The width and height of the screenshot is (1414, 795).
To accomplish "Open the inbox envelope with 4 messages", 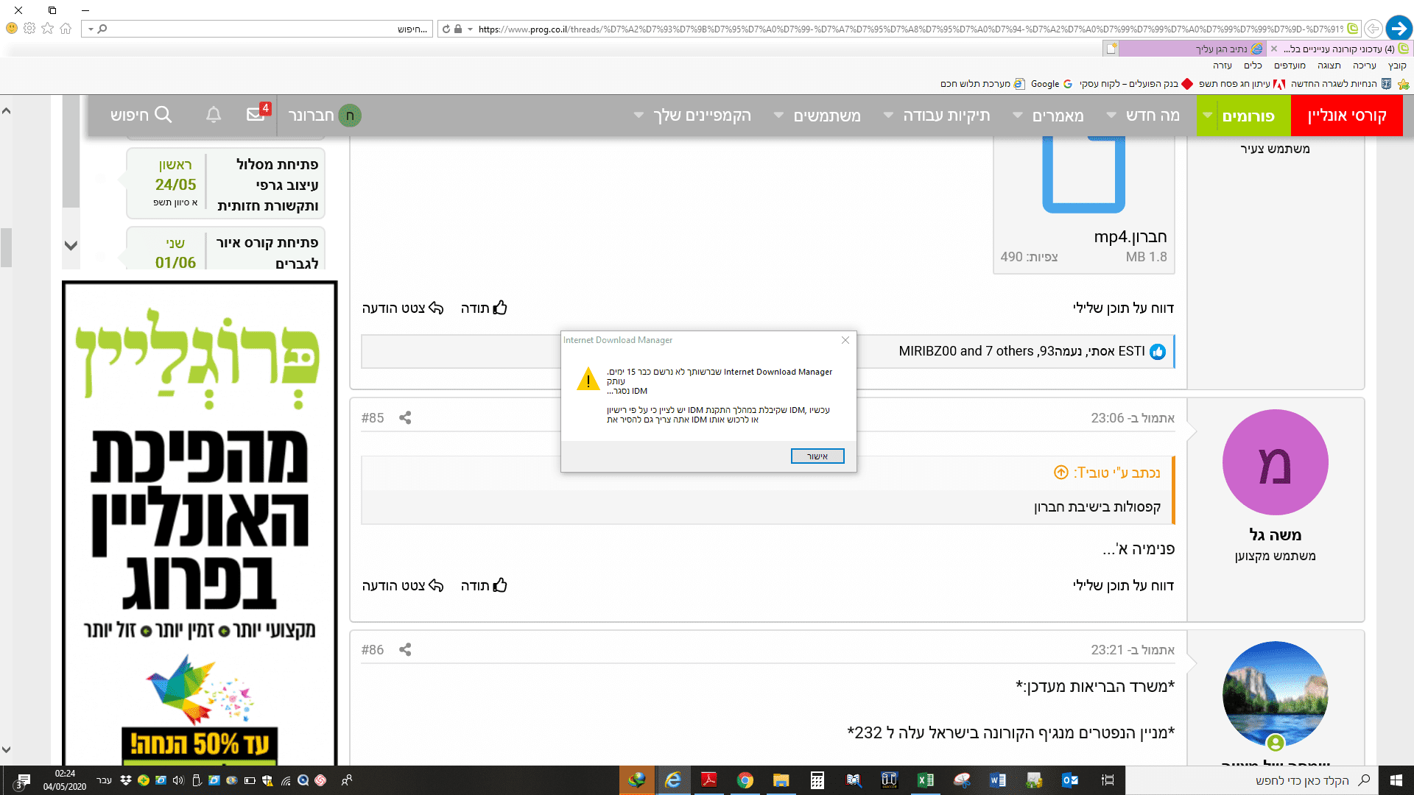I will point(256,114).
